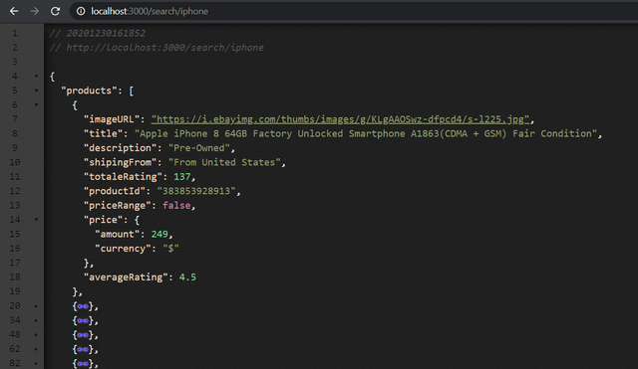Expand the collapsed object on line 62
The image size is (638, 369).
coord(36,349)
